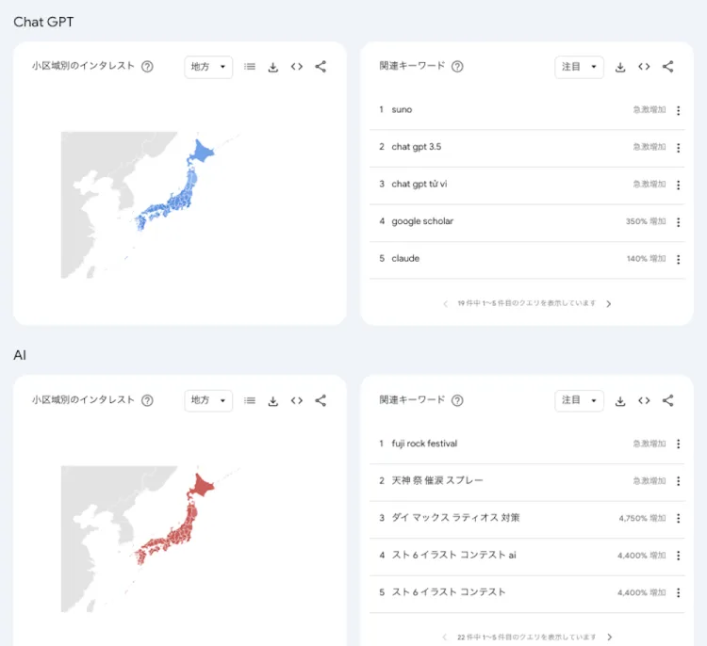Open the 地方 dropdown in Chat GPT map card

click(x=208, y=67)
